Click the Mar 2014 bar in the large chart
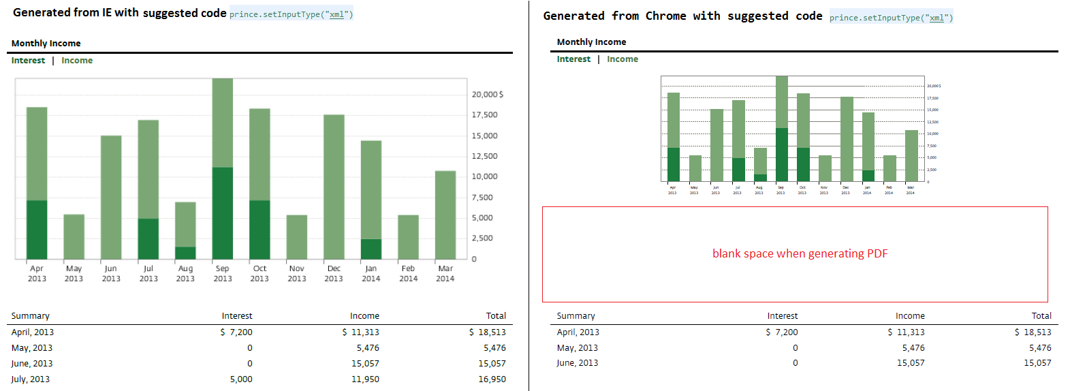Screen dimensions: 1070x391 pyautogui.click(x=445, y=215)
